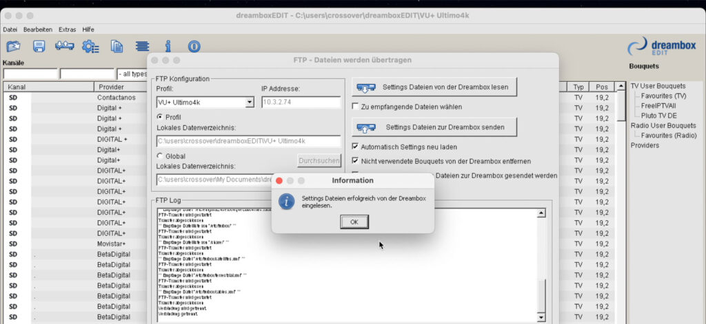
Task: Enable 'Zu empfangende Dateien wählen' checkbox
Action: [356, 107]
